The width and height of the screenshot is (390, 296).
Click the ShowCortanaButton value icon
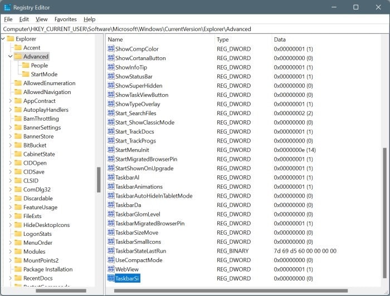[x=111, y=58]
